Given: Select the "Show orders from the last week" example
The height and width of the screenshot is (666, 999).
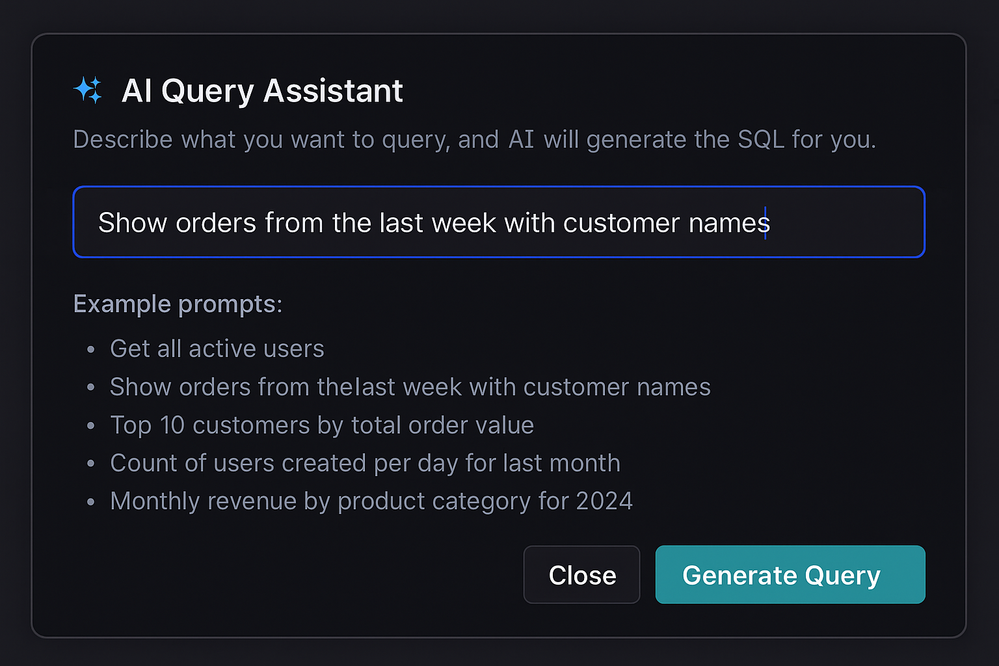Looking at the screenshot, I should (x=410, y=386).
